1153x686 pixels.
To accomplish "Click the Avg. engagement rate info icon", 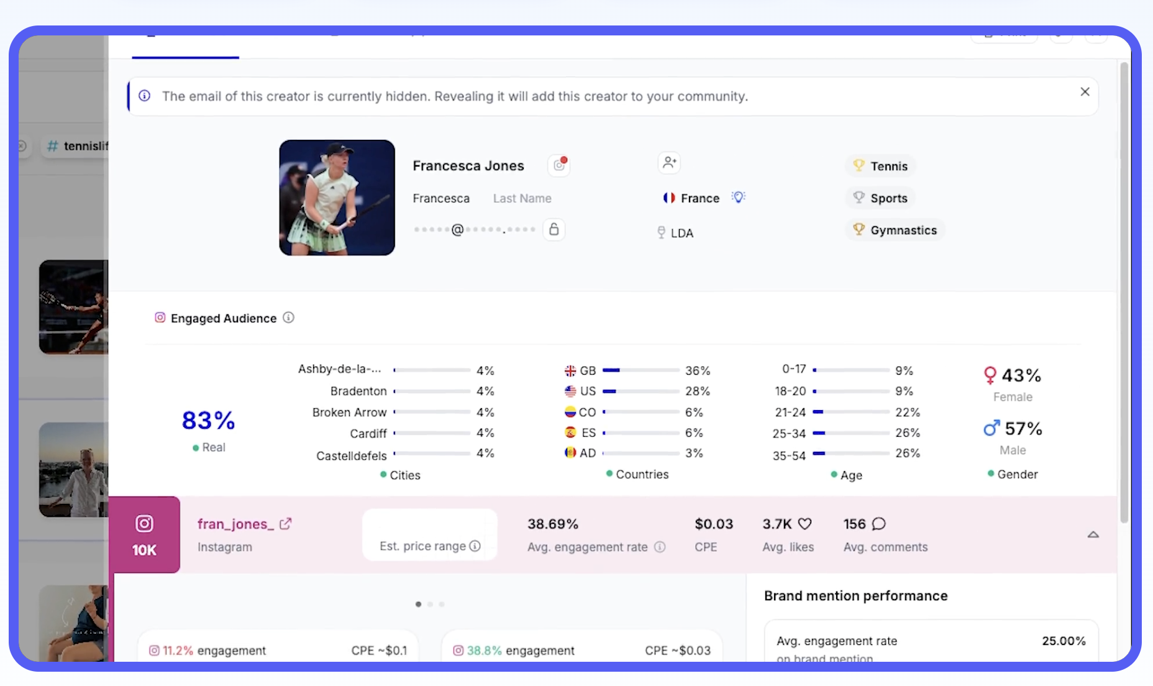I will [x=660, y=547].
